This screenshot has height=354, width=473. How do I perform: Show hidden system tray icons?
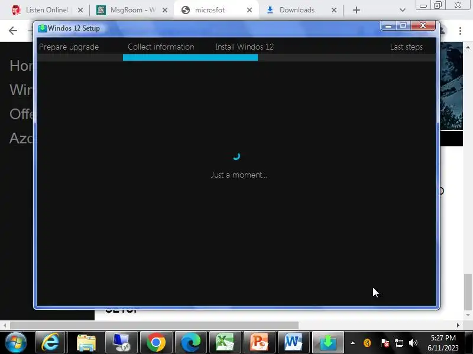tap(352, 343)
